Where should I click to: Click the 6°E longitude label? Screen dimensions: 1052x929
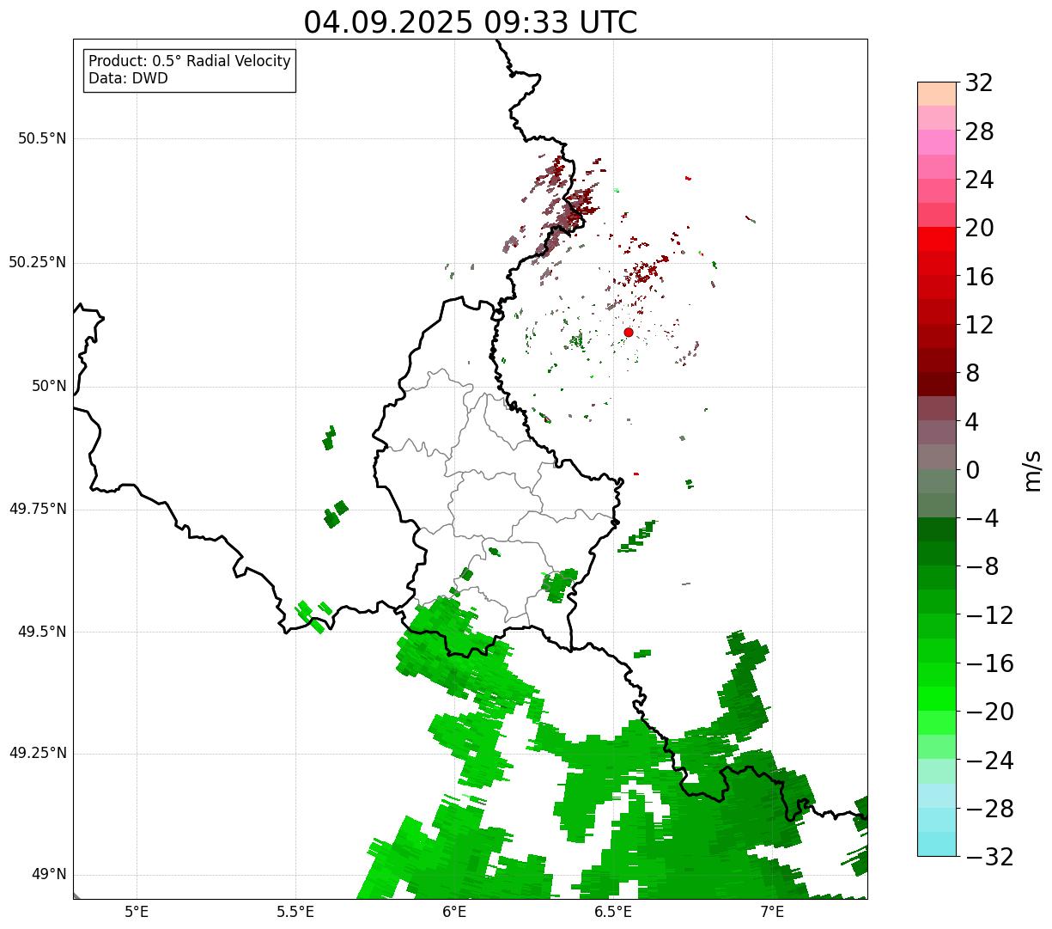(454, 911)
